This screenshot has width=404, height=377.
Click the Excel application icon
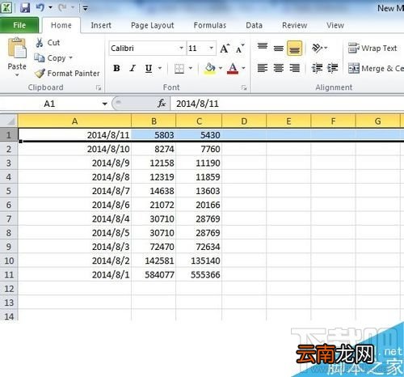[x=6, y=7]
